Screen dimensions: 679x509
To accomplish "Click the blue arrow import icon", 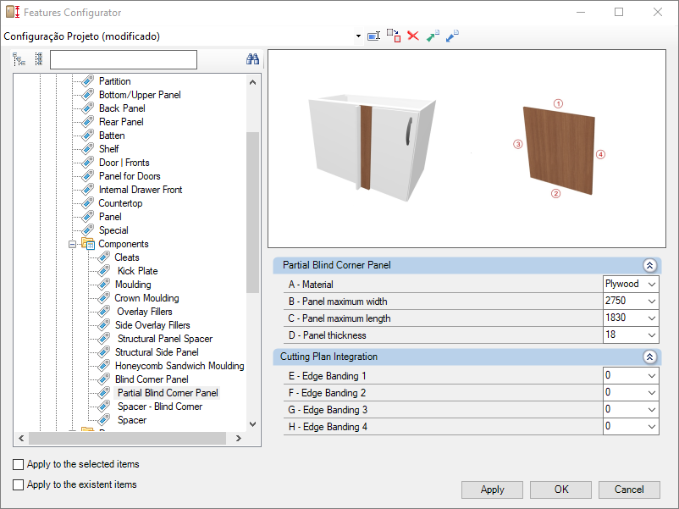I will coord(452,36).
